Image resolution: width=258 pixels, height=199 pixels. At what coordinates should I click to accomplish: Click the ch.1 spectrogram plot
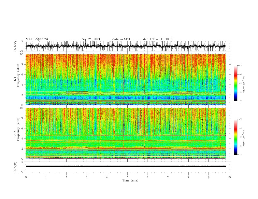[125, 79]
